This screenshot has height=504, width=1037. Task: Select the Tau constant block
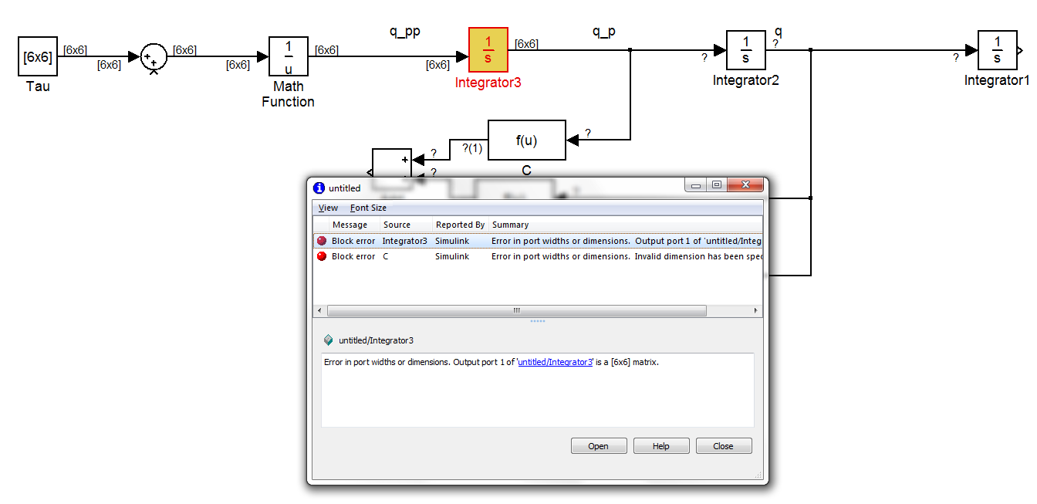(x=38, y=56)
